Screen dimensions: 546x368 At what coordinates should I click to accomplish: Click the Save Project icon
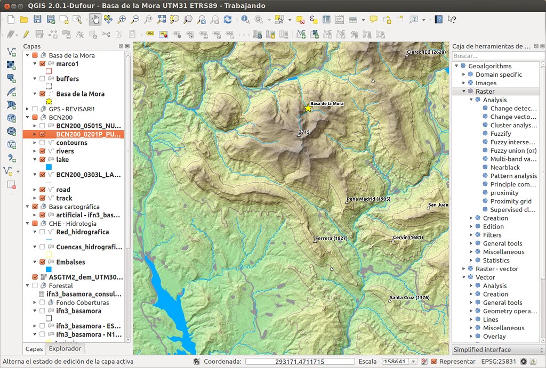[x=37, y=19]
